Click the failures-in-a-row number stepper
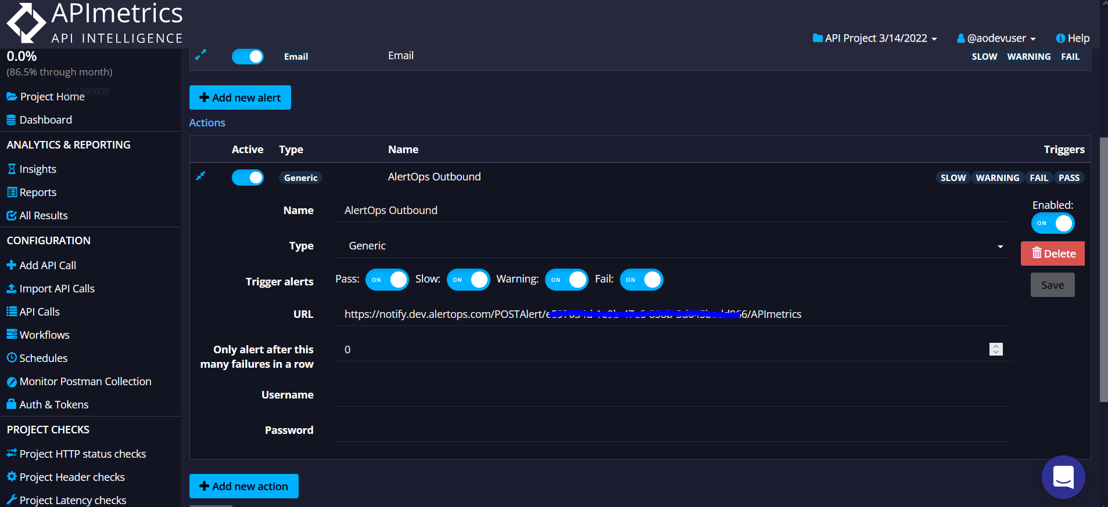 (996, 349)
